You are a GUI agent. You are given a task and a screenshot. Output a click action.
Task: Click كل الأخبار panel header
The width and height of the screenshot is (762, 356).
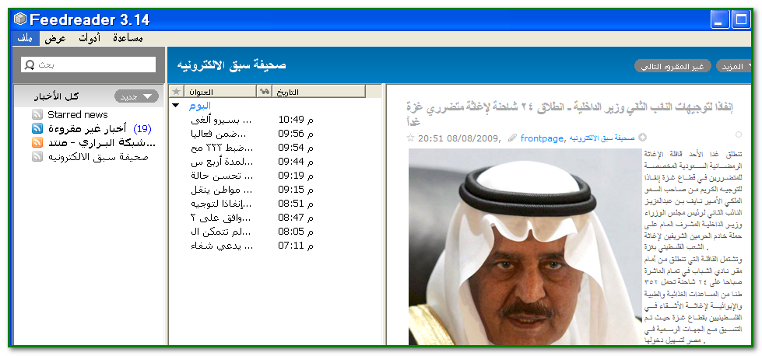tap(56, 96)
